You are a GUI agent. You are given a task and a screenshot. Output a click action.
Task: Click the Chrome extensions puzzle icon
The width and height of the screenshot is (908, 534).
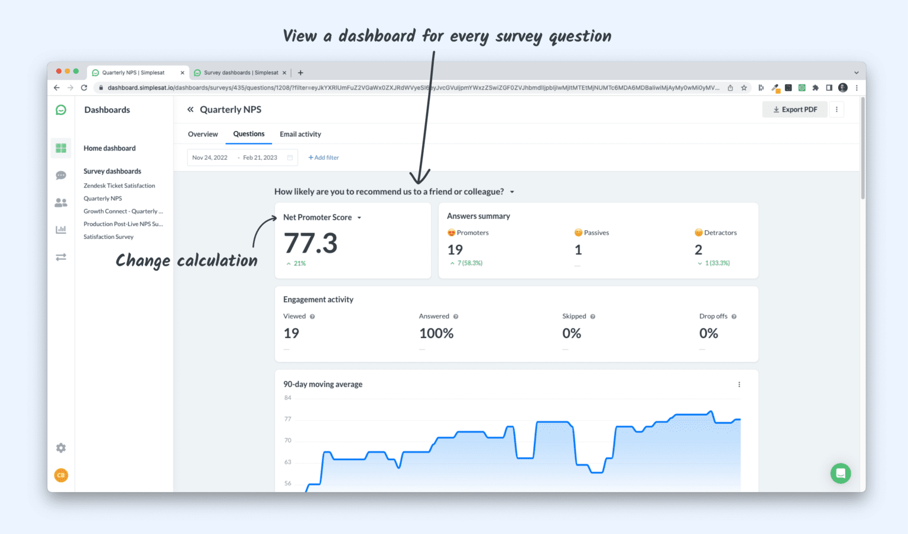(816, 87)
